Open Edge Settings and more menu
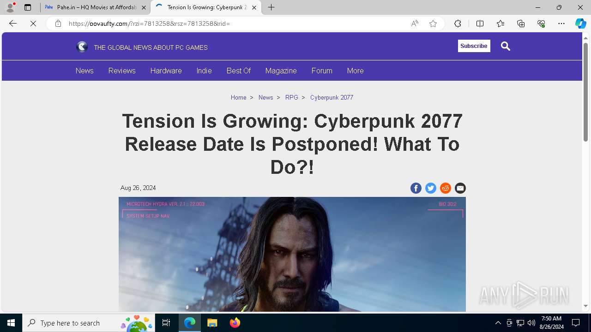The width and height of the screenshot is (591, 332). [x=561, y=24]
